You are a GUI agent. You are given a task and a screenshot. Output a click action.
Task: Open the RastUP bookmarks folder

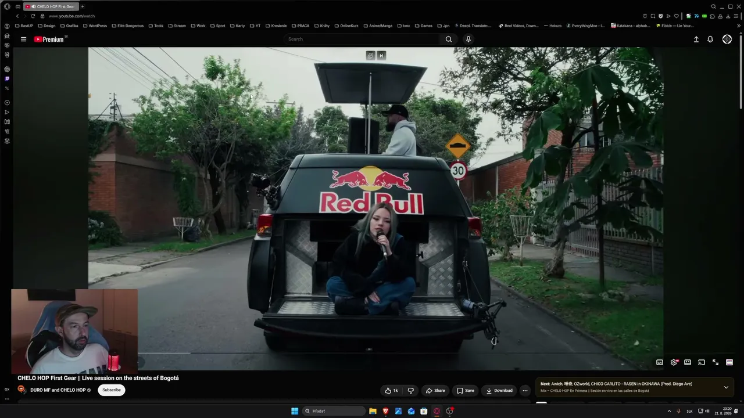pyautogui.click(x=24, y=26)
